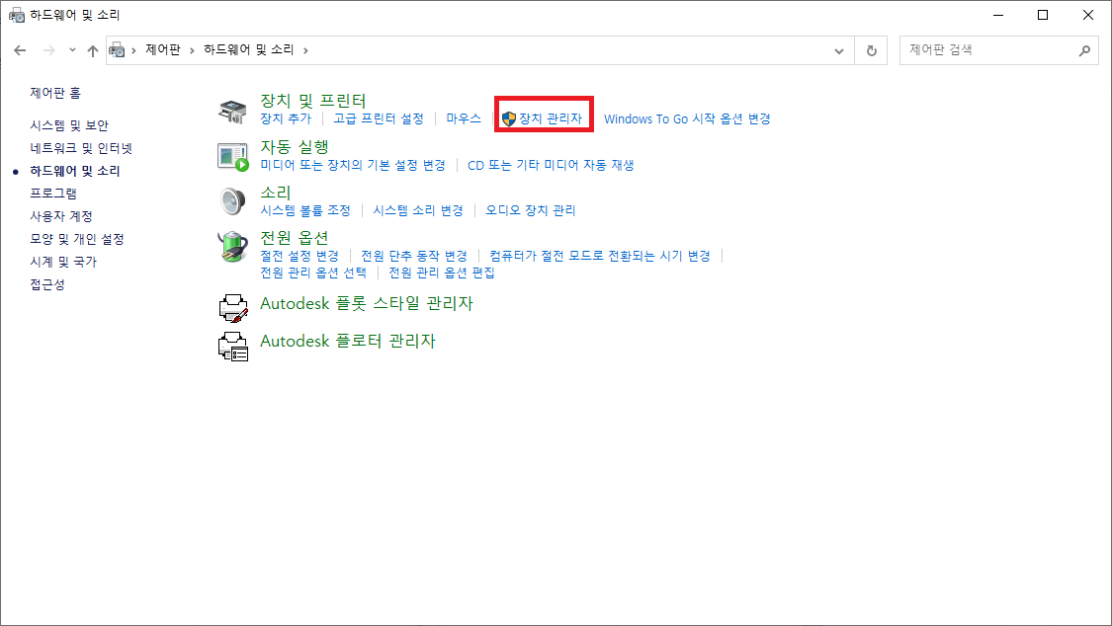Expand the chevron before 제어판 in the breadcrumb
Screen dimensions: 1112x626
133,50
